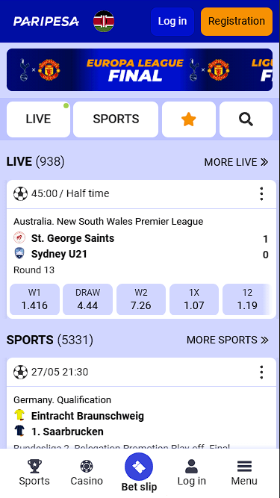Switch to the SPORTS tab
This screenshot has height=498, width=280.
click(x=116, y=119)
